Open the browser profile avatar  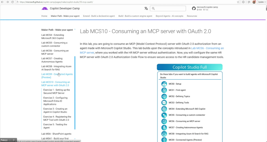[254, 2]
